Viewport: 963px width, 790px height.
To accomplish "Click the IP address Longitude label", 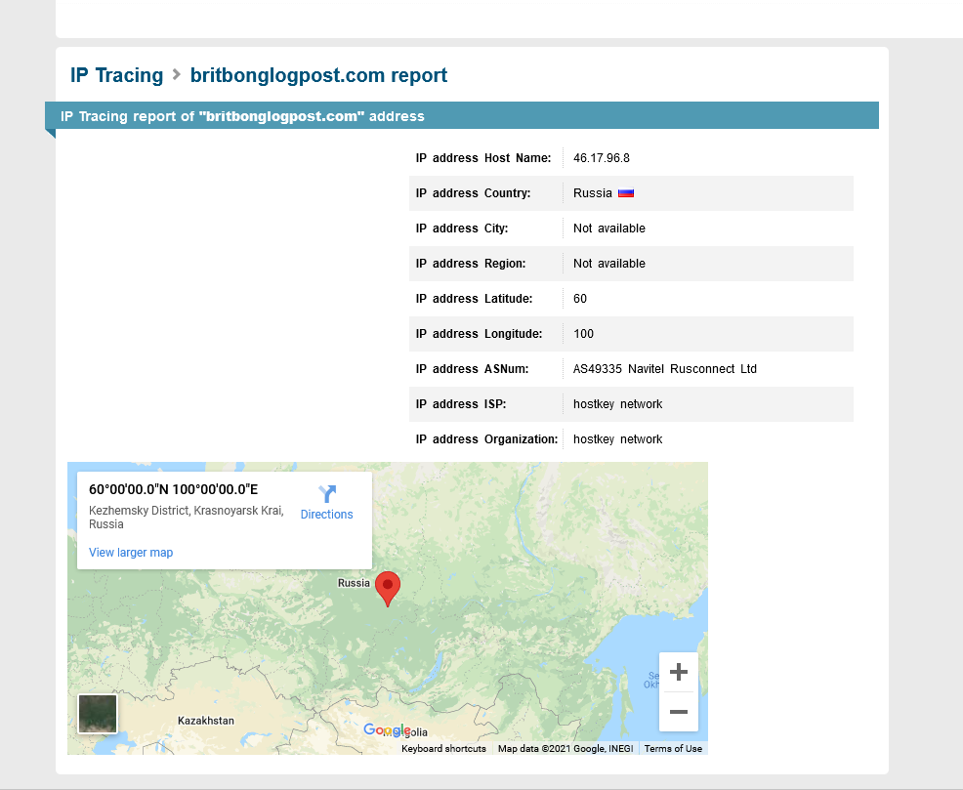I will point(479,334).
